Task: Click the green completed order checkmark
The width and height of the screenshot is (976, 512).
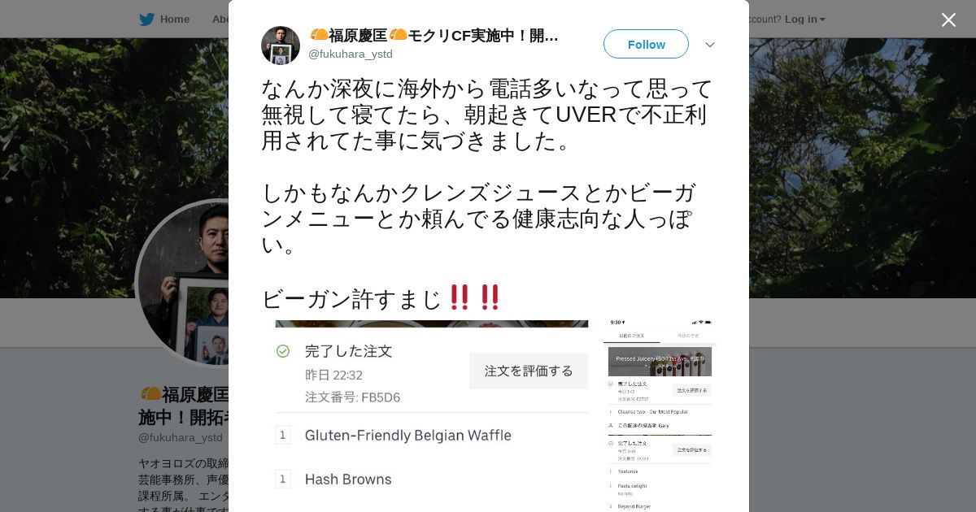Action: click(283, 351)
